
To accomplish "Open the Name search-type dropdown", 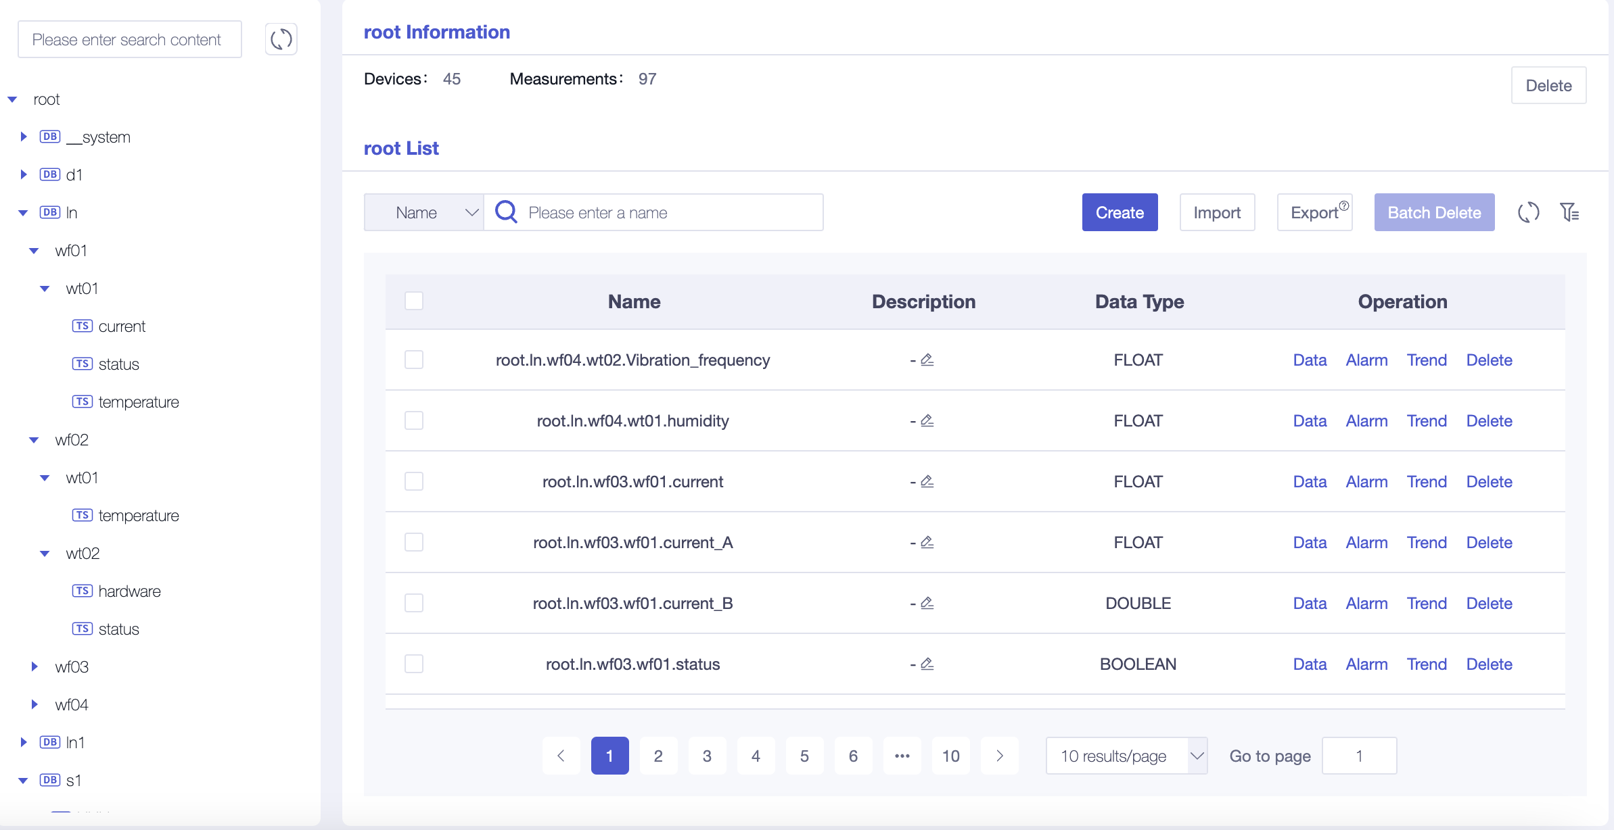I will [x=424, y=212].
